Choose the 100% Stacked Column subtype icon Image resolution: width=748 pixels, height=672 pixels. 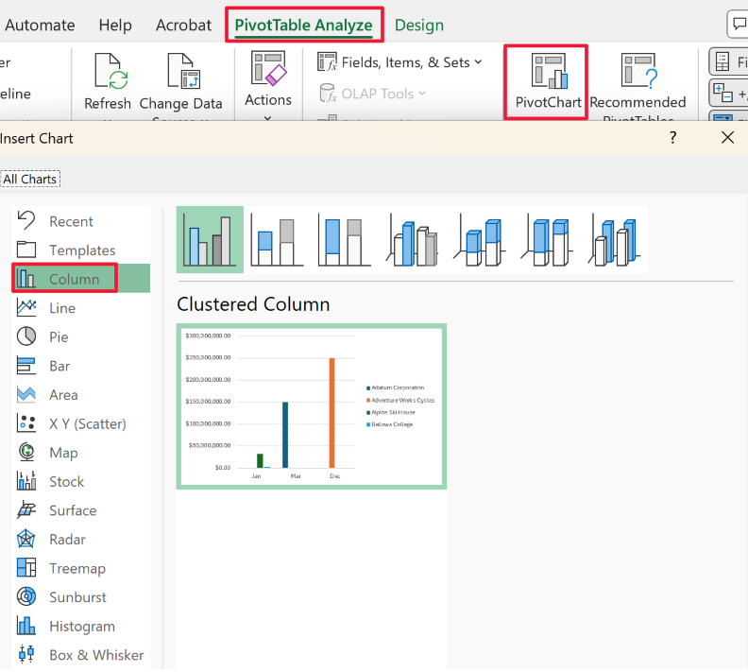(x=345, y=239)
